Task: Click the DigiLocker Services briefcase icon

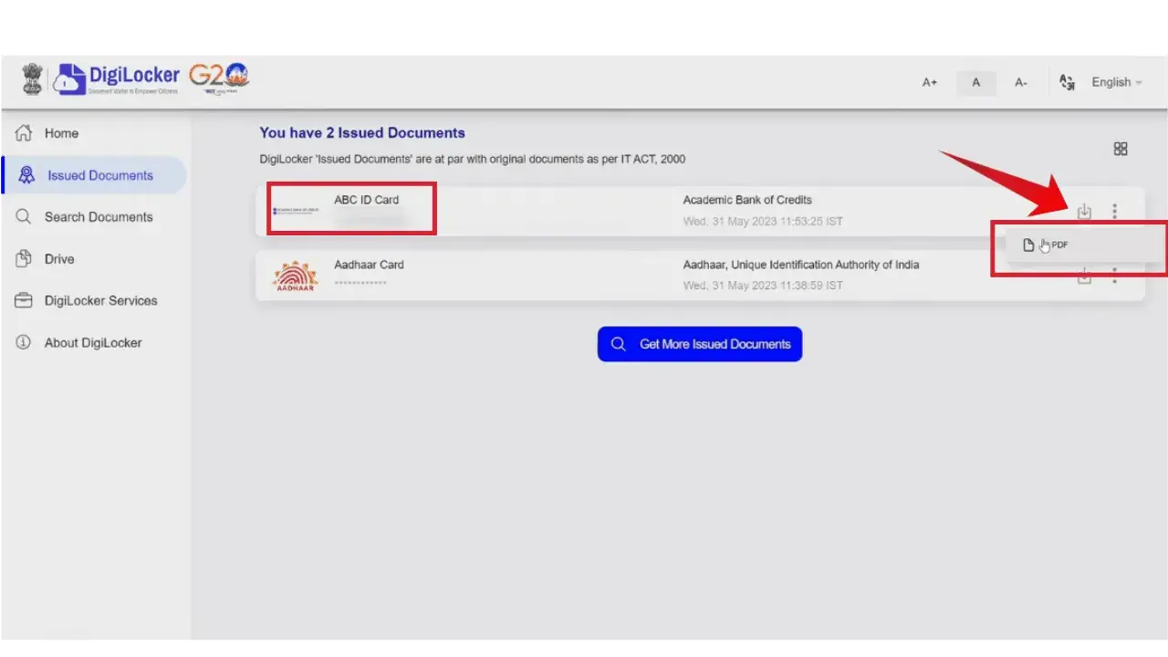Action: (x=25, y=300)
